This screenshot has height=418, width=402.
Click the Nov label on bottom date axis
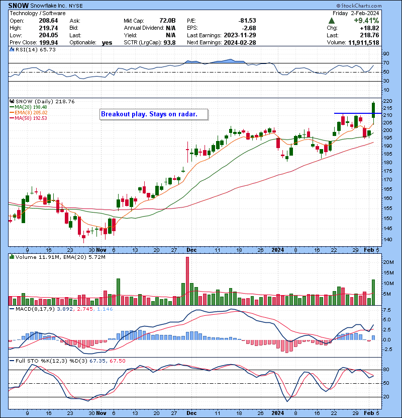click(x=101, y=413)
